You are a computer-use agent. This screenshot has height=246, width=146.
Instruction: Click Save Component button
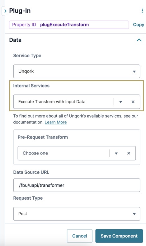click(119, 236)
